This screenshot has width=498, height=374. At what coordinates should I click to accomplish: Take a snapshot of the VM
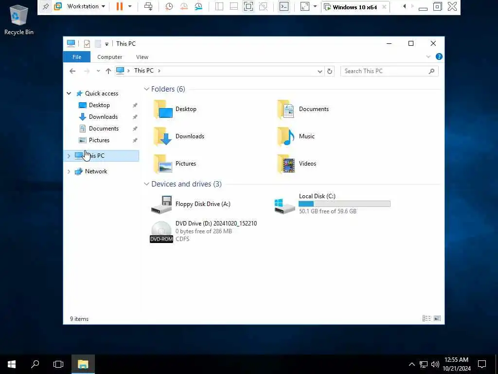pos(169,6)
